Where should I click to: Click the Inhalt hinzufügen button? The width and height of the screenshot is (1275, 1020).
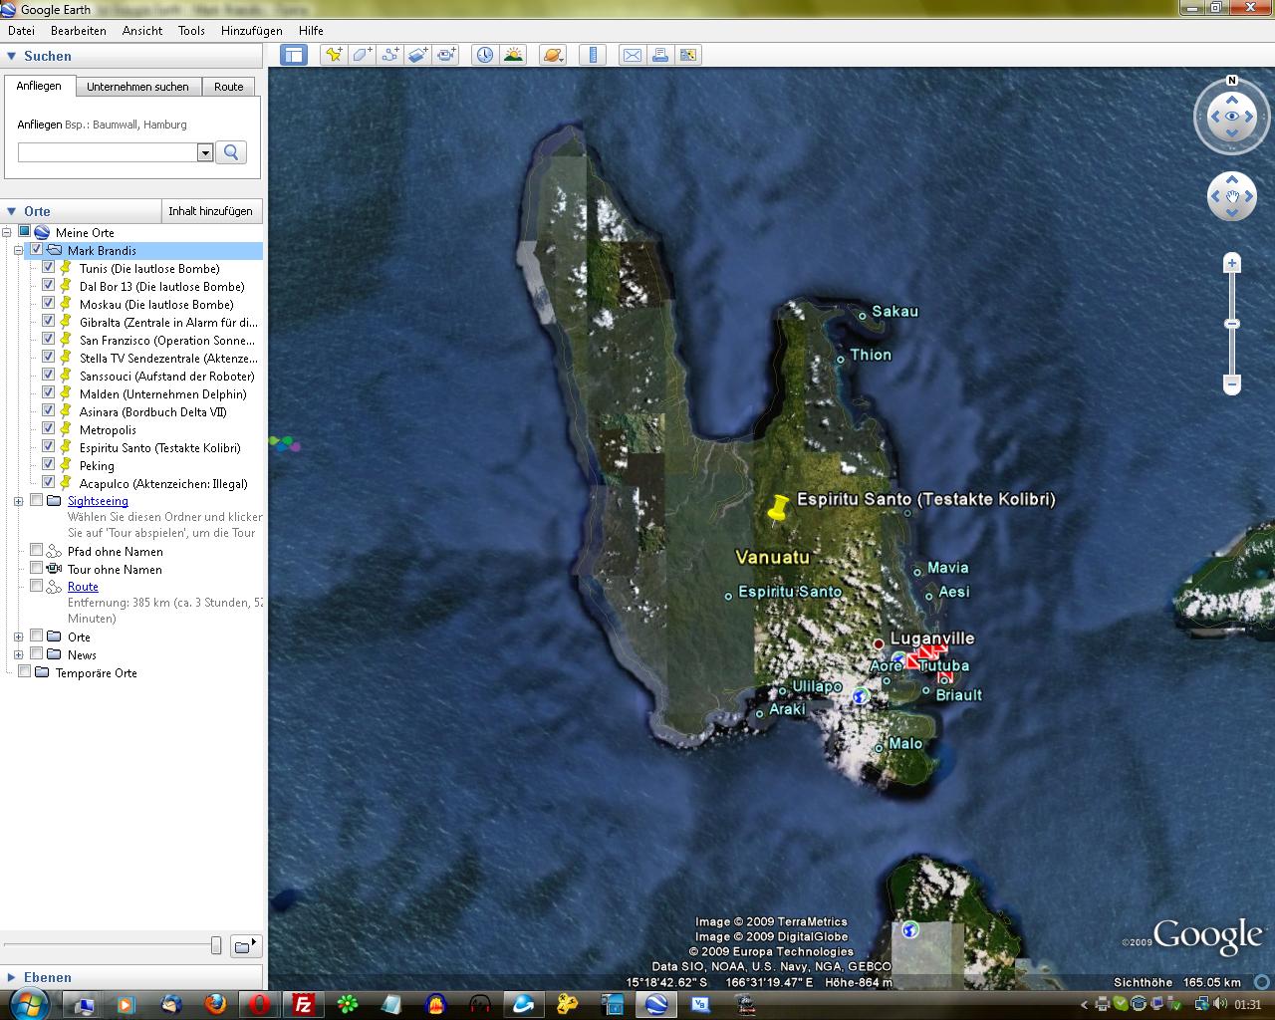pyautogui.click(x=211, y=211)
